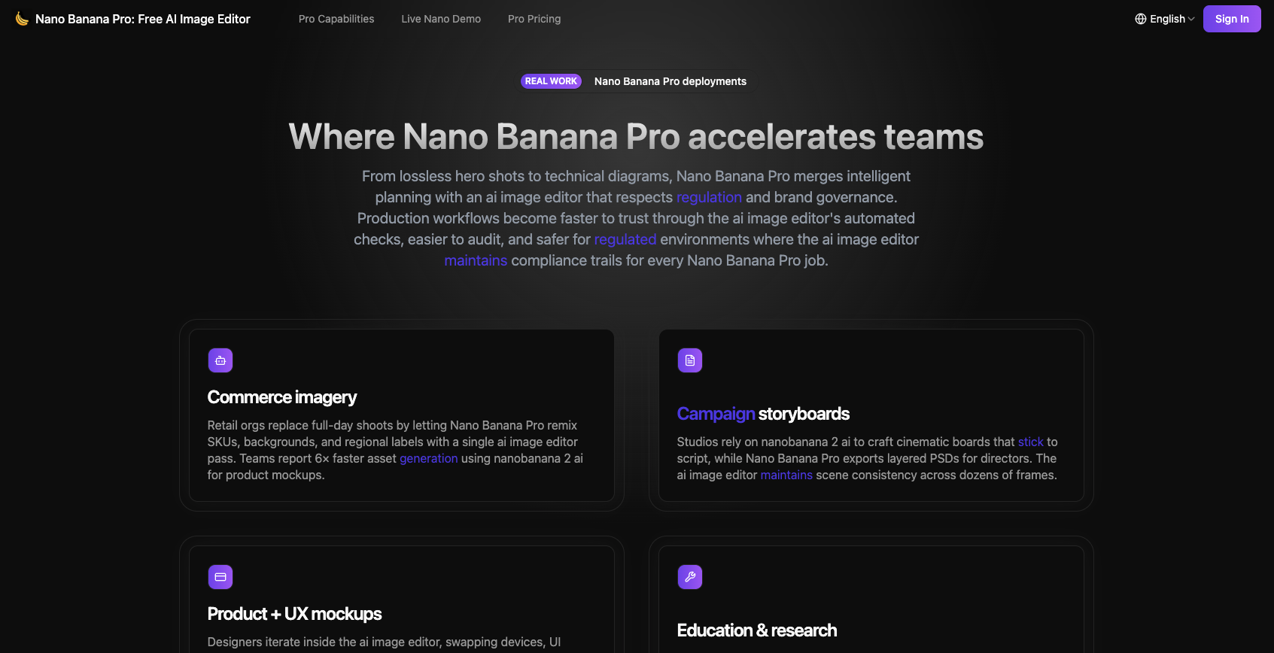Screen dimensions: 1274x653
Task: Click the regulated link in the description
Action: click(625, 239)
